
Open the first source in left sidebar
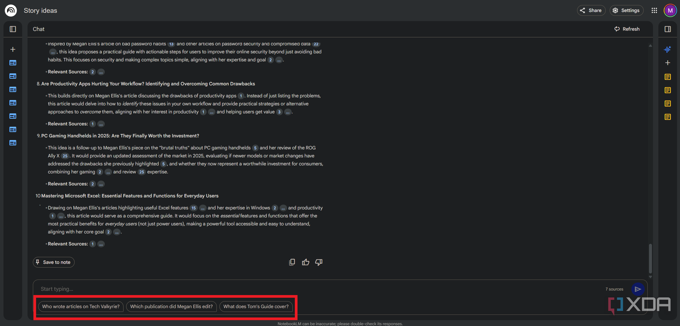(x=13, y=63)
